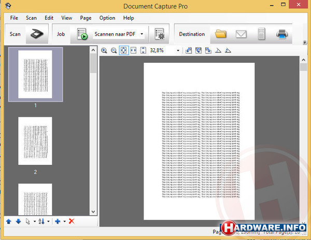This screenshot has width=311, height=240.
Task: Open the job list dropdown arrow
Action: pyautogui.click(x=142, y=34)
